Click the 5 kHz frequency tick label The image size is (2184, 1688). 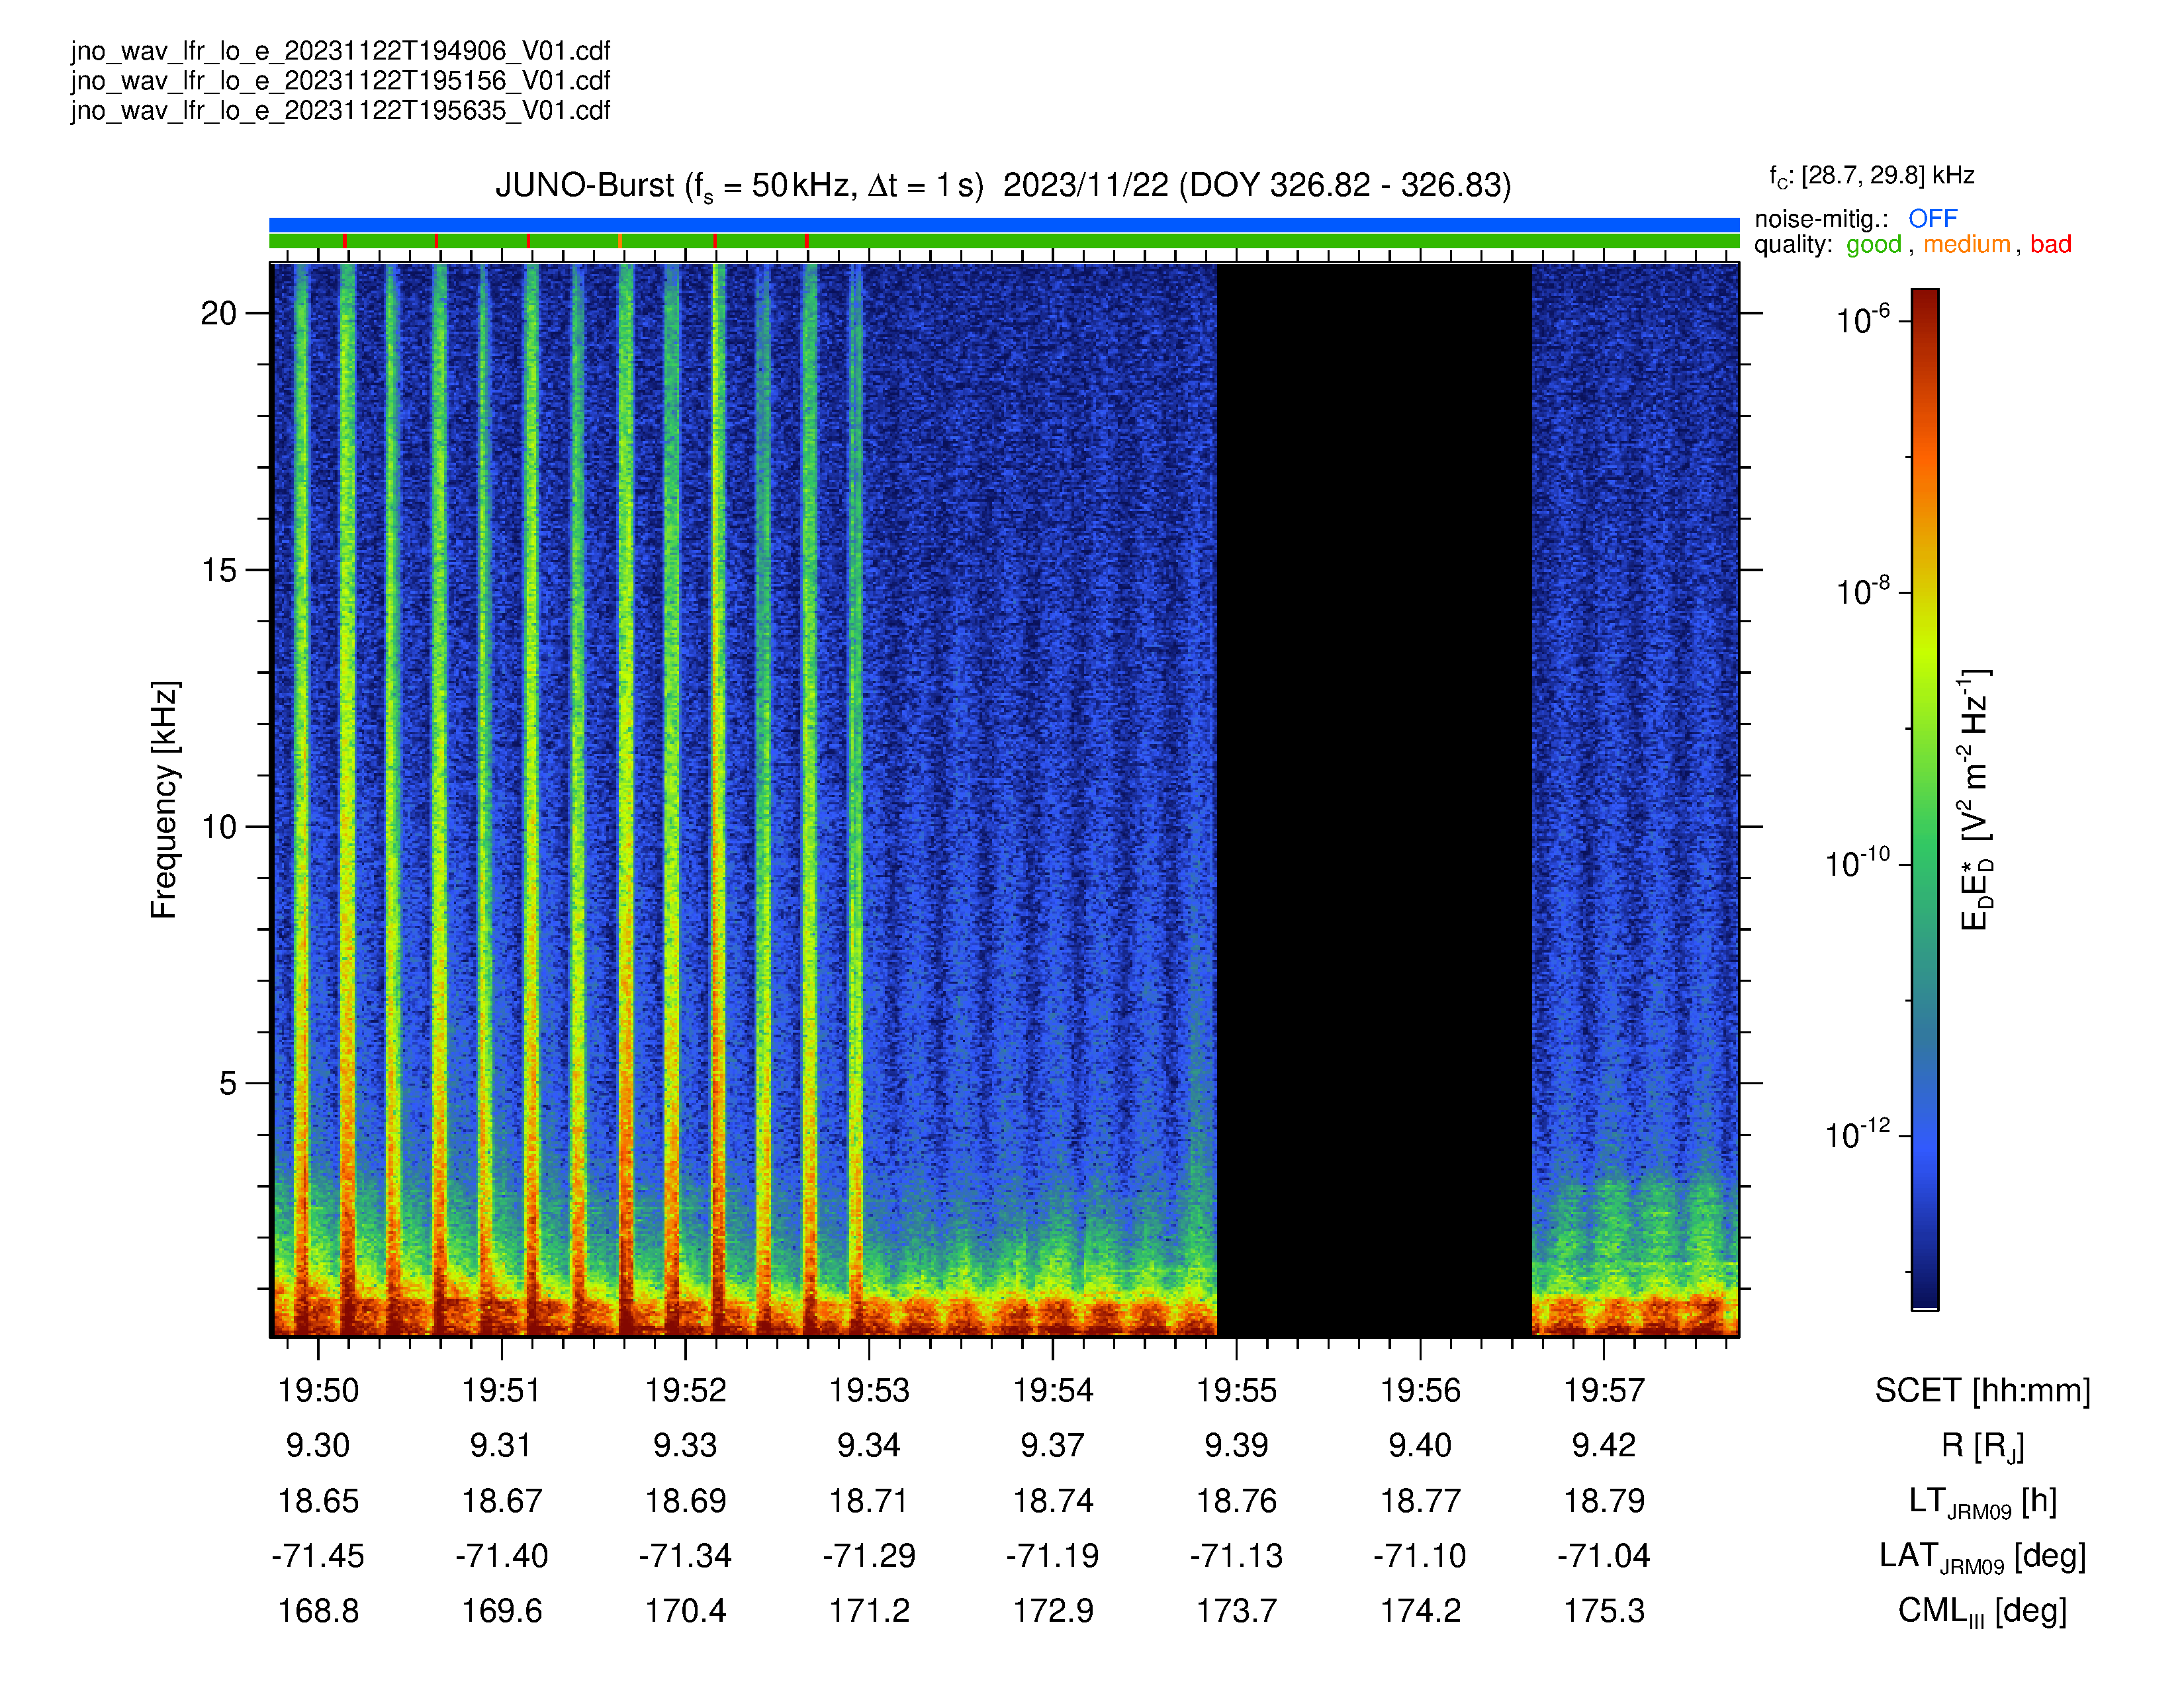coord(228,1083)
